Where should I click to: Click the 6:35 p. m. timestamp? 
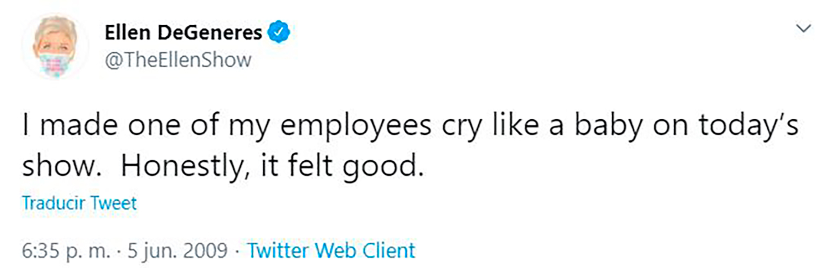[66, 251]
